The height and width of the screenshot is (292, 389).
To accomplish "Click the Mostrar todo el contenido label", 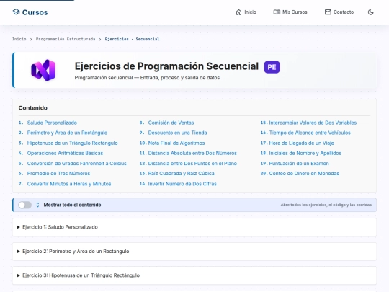I will (72, 205).
